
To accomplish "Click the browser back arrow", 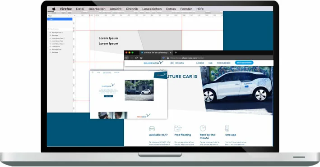I will click(x=126, y=58).
